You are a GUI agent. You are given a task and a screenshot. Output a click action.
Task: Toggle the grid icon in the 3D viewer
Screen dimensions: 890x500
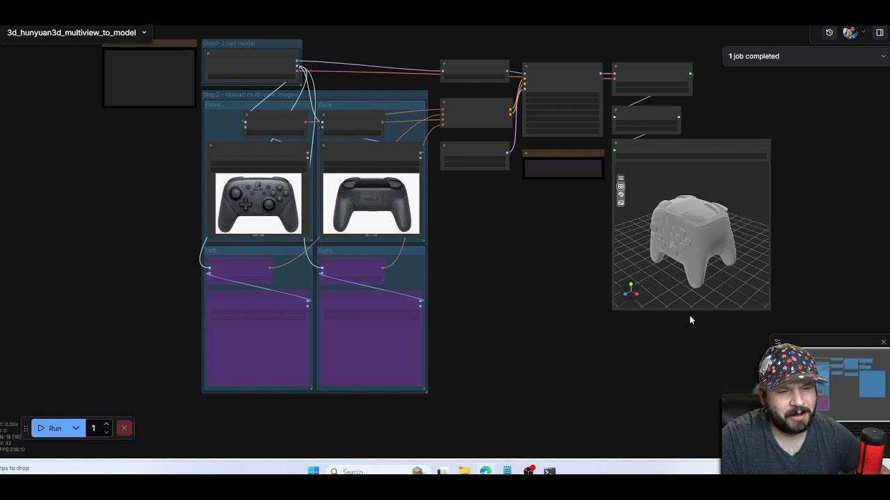(x=621, y=187)
